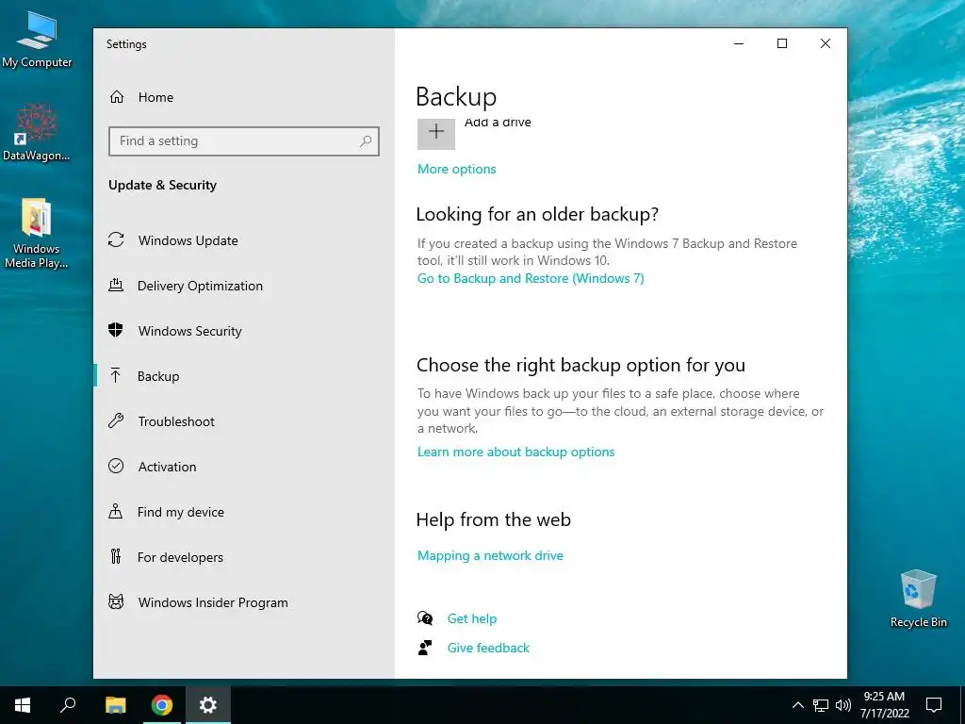The height and width of the screenshot is (724, 965).
Task: Select the Recycle Bin on desktop
Action: tap(918, 599)
